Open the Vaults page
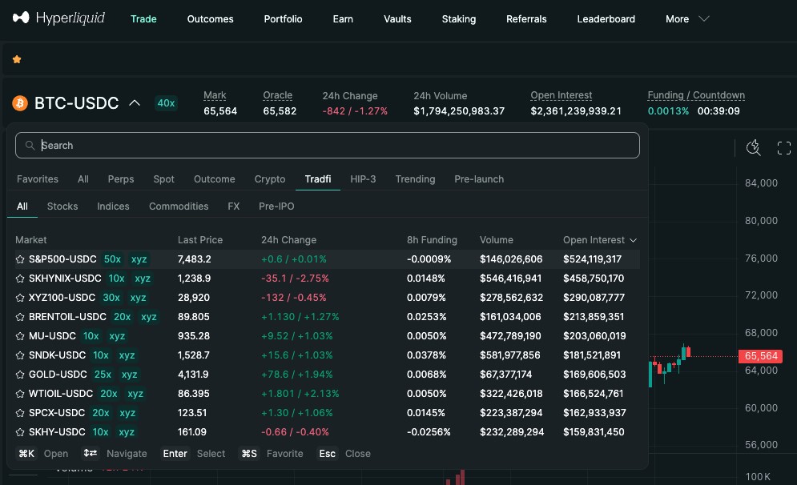The height and width of the screenshot is (485, 797). tap(397, 18)
